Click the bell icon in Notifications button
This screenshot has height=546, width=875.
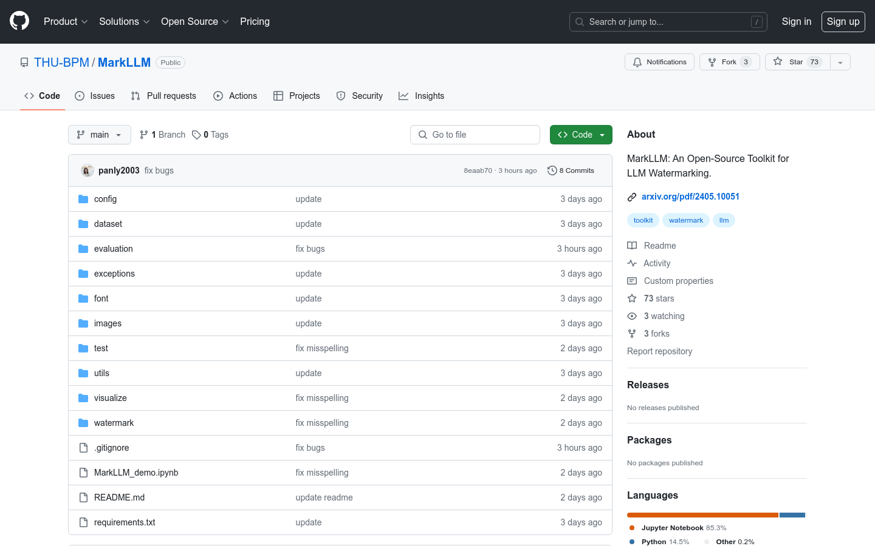click(x=637, y=62)
